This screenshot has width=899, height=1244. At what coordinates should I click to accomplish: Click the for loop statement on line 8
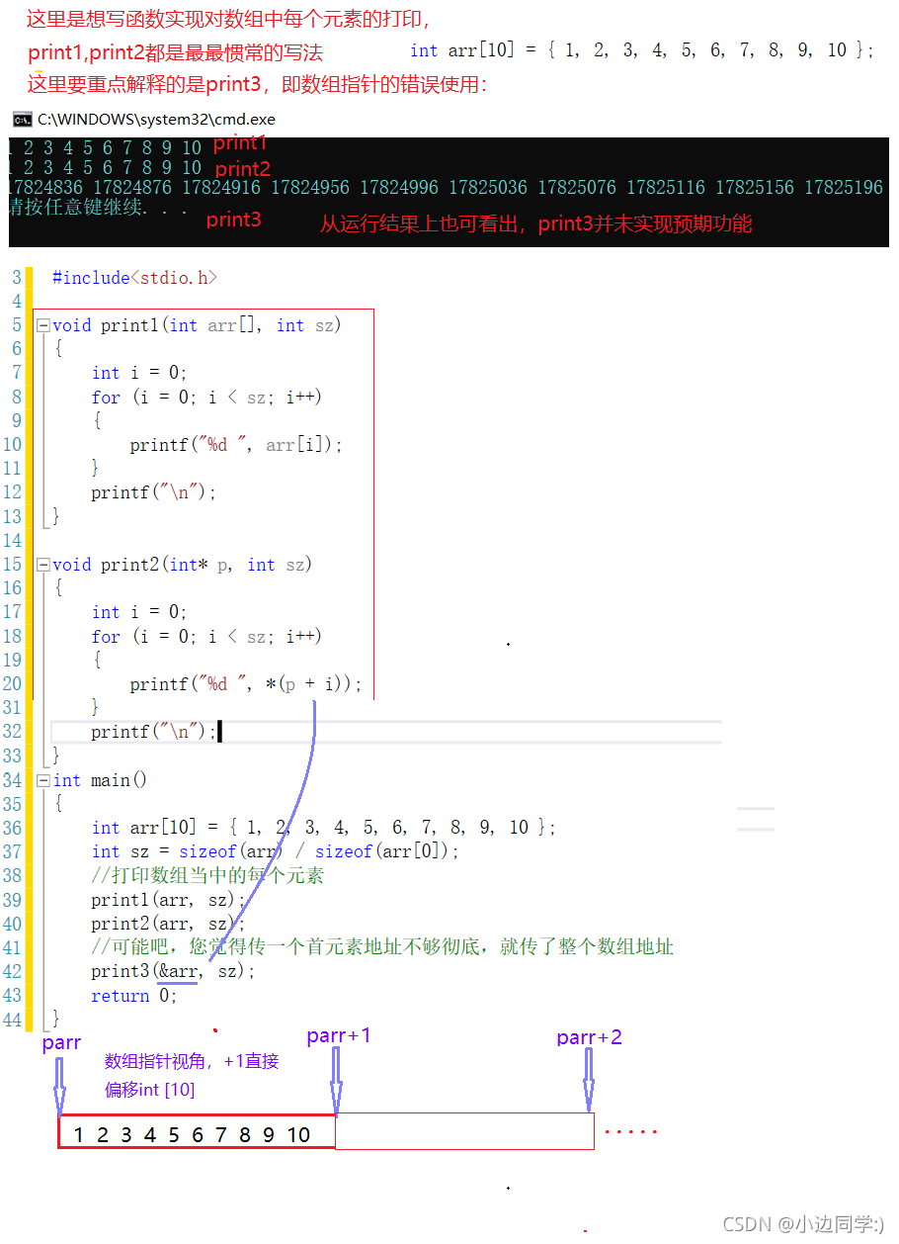[206, 398]
